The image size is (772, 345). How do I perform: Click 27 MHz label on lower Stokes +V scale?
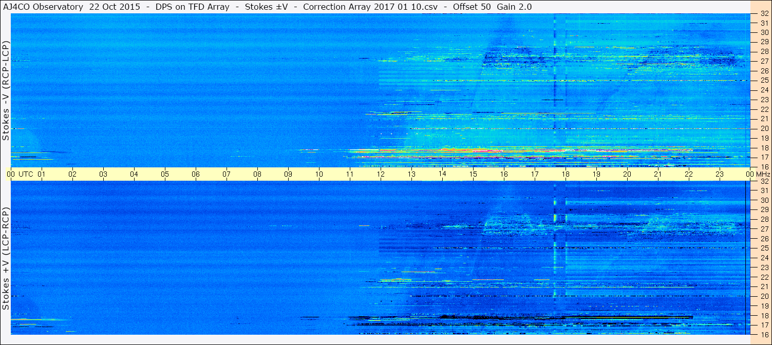point(764,229)
